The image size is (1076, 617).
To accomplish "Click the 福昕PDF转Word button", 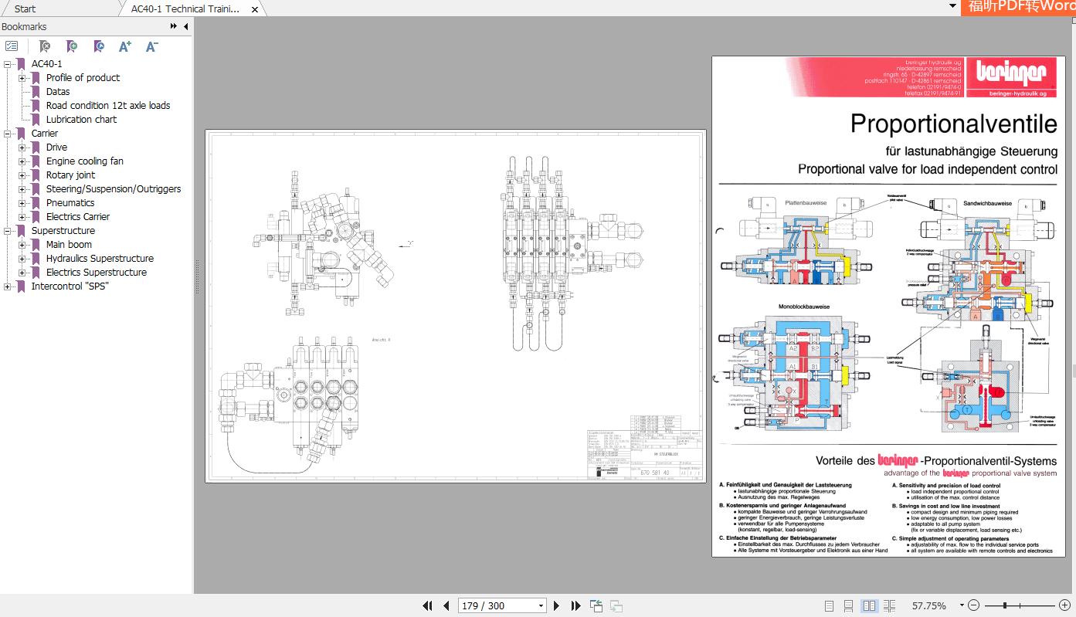I will click(1027, 5).
